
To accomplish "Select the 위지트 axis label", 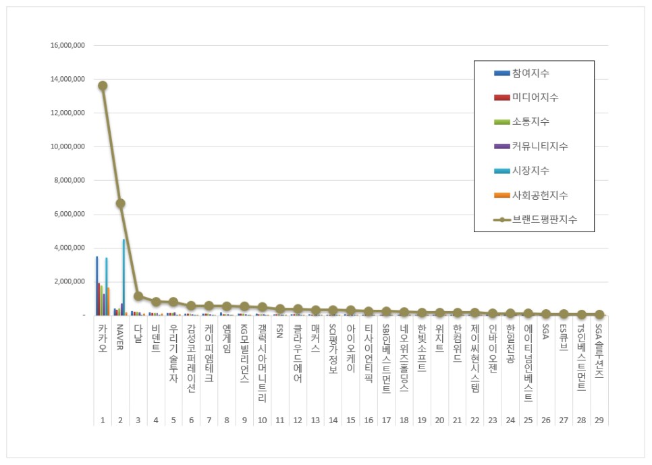I will coord(439,338).
